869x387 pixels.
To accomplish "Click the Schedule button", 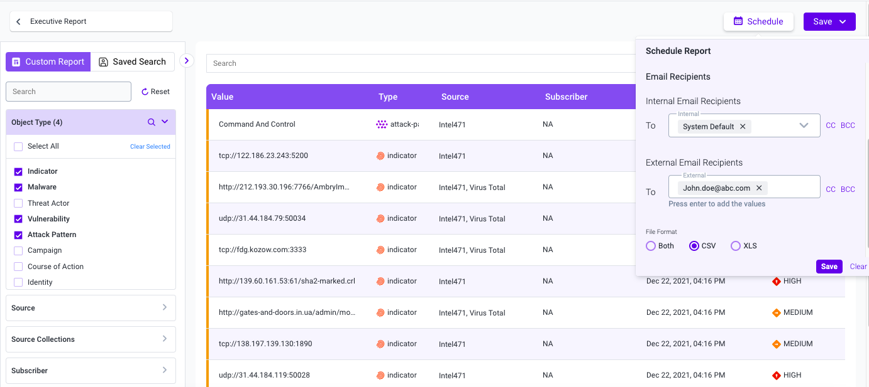I will coord(758,21).
